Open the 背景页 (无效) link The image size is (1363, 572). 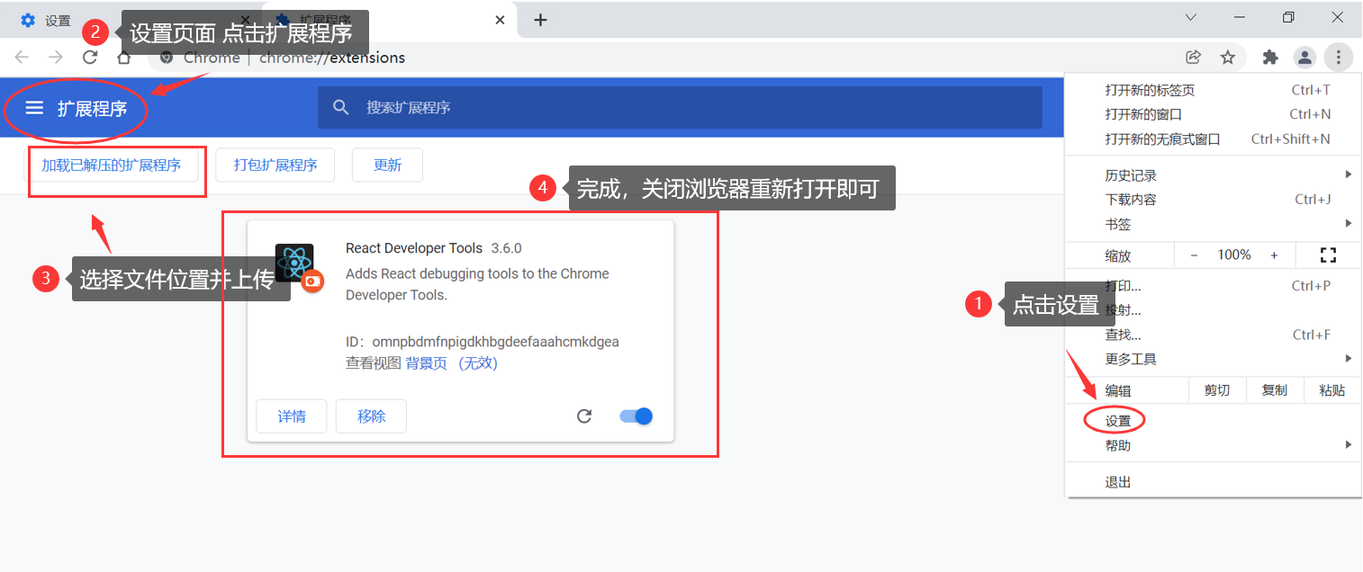(x=451, y=363)
